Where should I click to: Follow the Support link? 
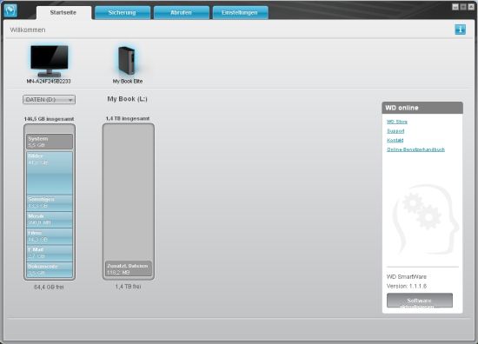click(x=395, y=131)
